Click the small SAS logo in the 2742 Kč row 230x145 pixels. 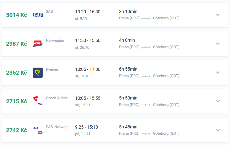(35, 128)
